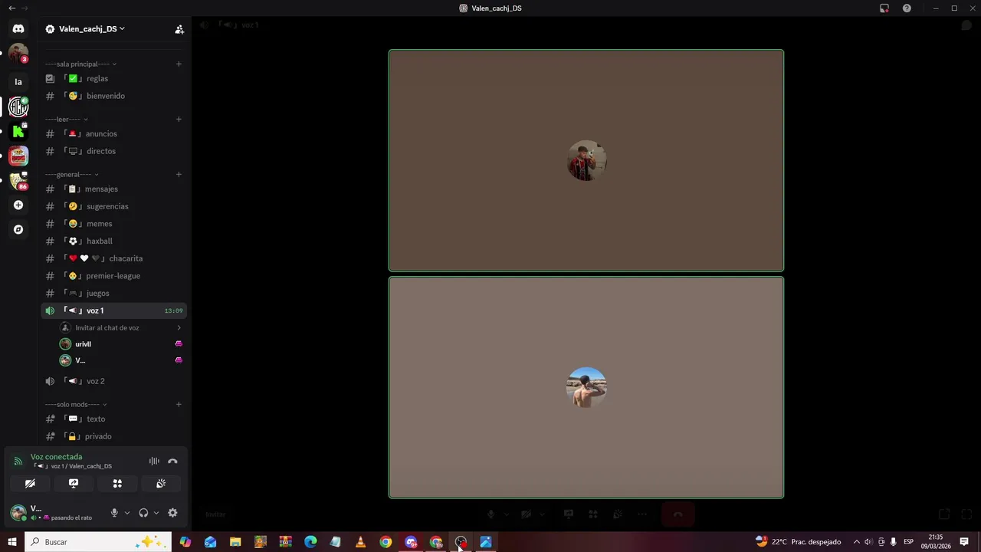Create channel in the general category

(179, 174)
